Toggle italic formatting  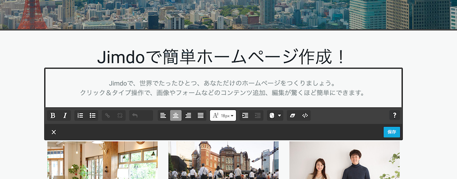pos(65,115)
